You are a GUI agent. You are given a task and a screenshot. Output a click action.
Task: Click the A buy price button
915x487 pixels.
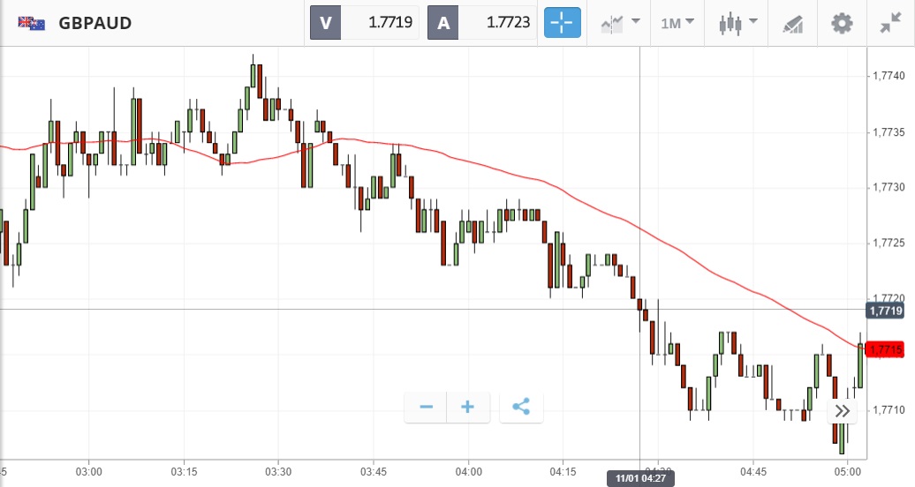point(443,23)
